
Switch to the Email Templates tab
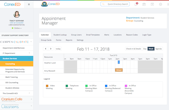coord(93,35)
